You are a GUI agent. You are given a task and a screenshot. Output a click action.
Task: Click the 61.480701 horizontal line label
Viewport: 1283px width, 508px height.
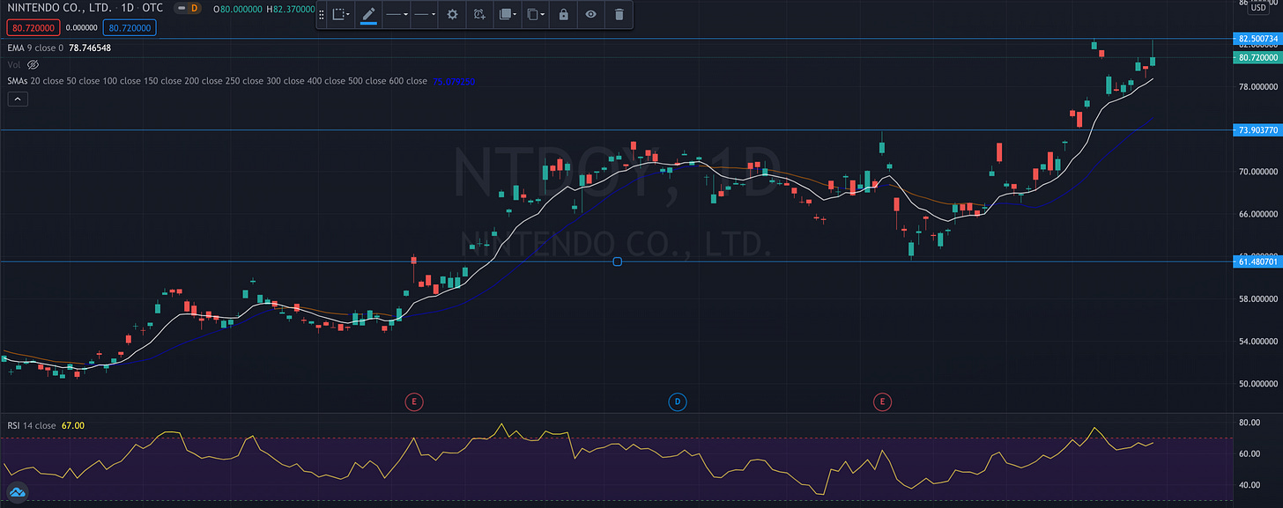click(1258, 261)
